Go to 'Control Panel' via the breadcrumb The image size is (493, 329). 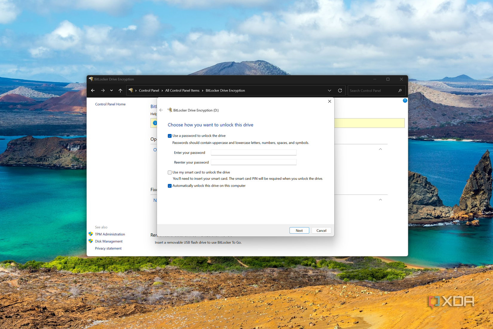coord(149,90)
